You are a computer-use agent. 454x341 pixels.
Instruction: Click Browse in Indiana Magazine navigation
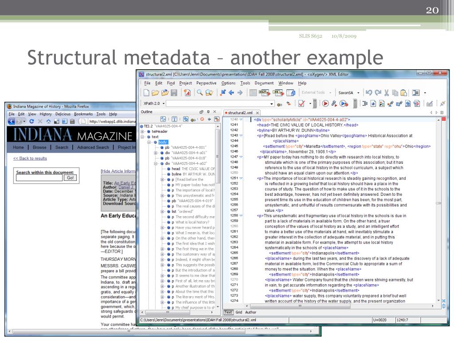(39, 147)
